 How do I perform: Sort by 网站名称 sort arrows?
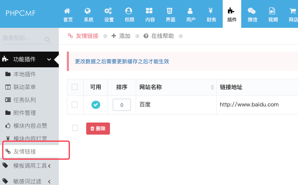point(212,87)
